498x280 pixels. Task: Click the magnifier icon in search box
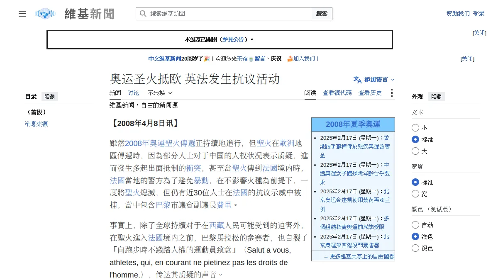tap(143, 14)
